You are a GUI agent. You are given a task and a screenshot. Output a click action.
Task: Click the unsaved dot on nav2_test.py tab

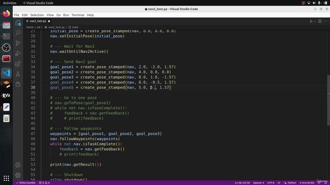pyautogui.click(x=49, y=21)
